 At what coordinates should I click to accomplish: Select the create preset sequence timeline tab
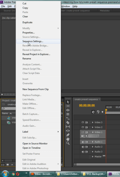(86, 99)
